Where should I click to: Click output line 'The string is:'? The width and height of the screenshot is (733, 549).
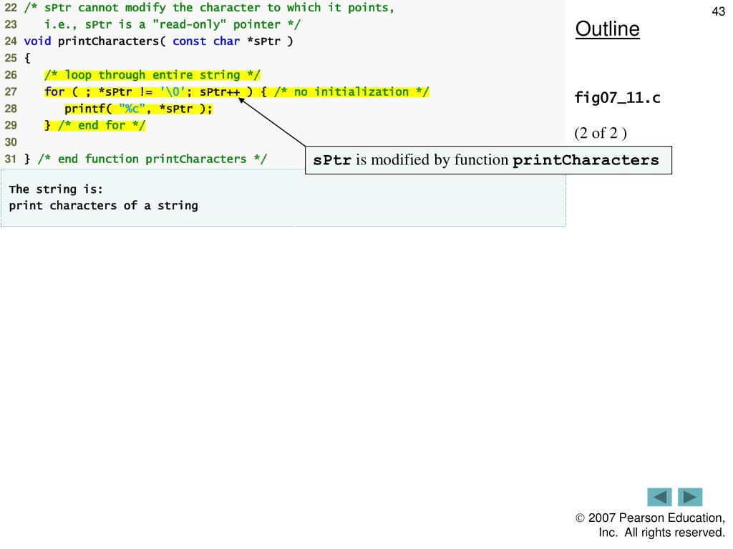coord(56,189)
